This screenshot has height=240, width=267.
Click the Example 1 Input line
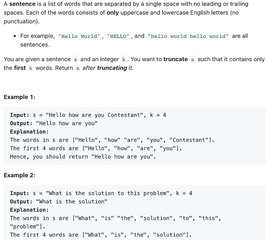point(88,115)
